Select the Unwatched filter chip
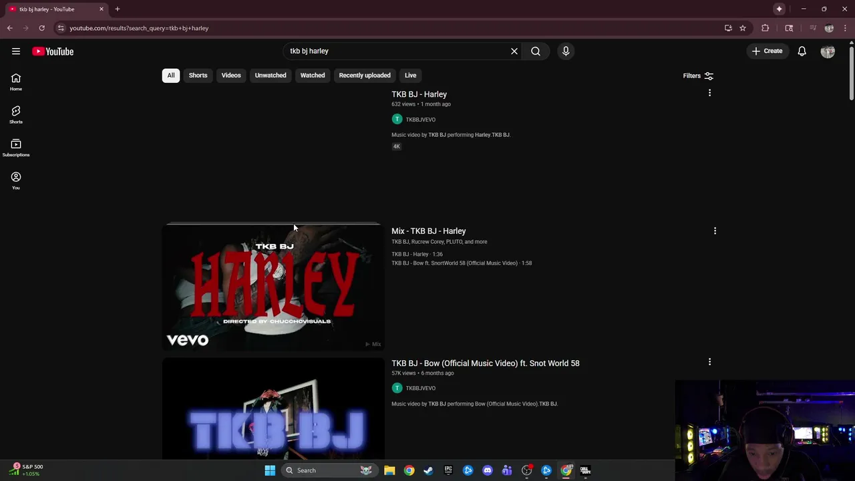Viewport: 855px width, 481px height. pyautogui.click(x=271, y=75)
